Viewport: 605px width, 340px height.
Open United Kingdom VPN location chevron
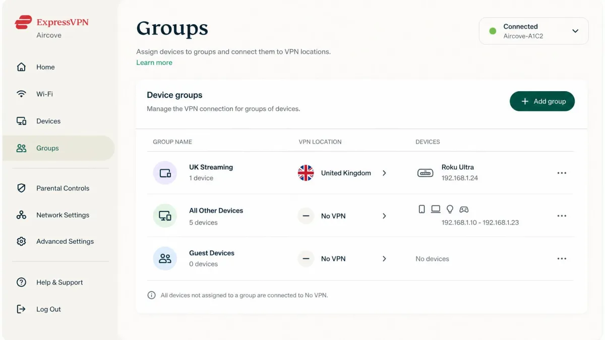tap(384, 173)
